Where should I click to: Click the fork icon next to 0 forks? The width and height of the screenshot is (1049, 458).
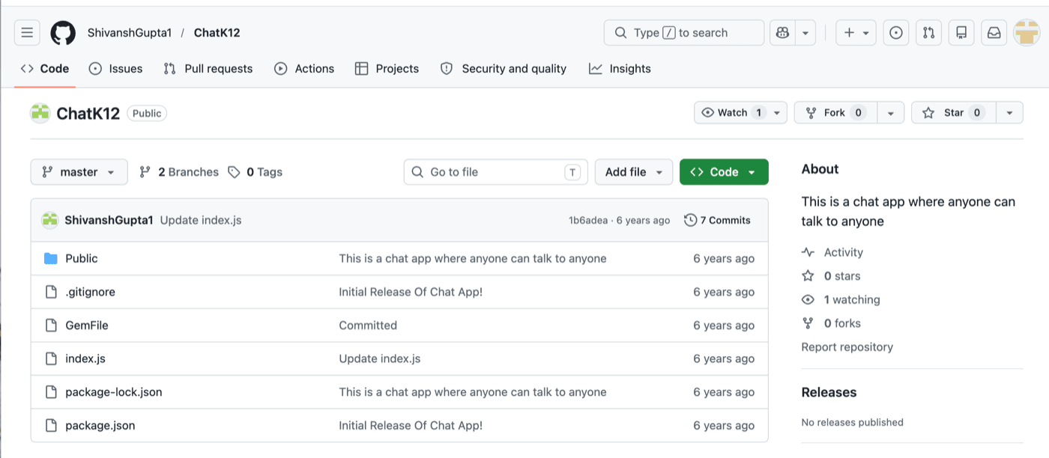[808, 323]
